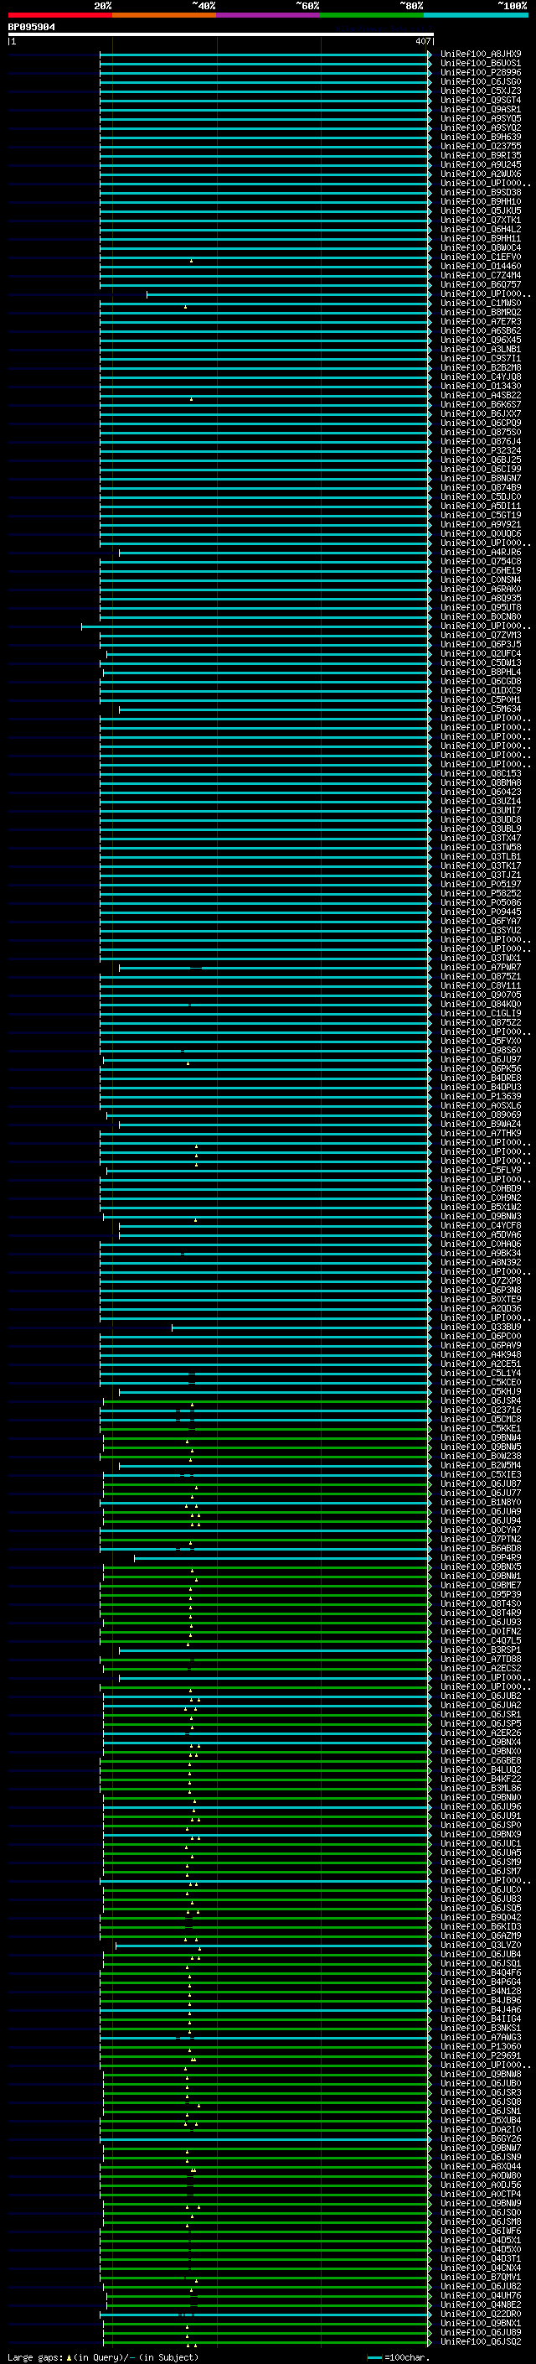Select UniRef100_A6RAK0 entry
This screenshot has height=2364, width=536.
coord(480,590)
